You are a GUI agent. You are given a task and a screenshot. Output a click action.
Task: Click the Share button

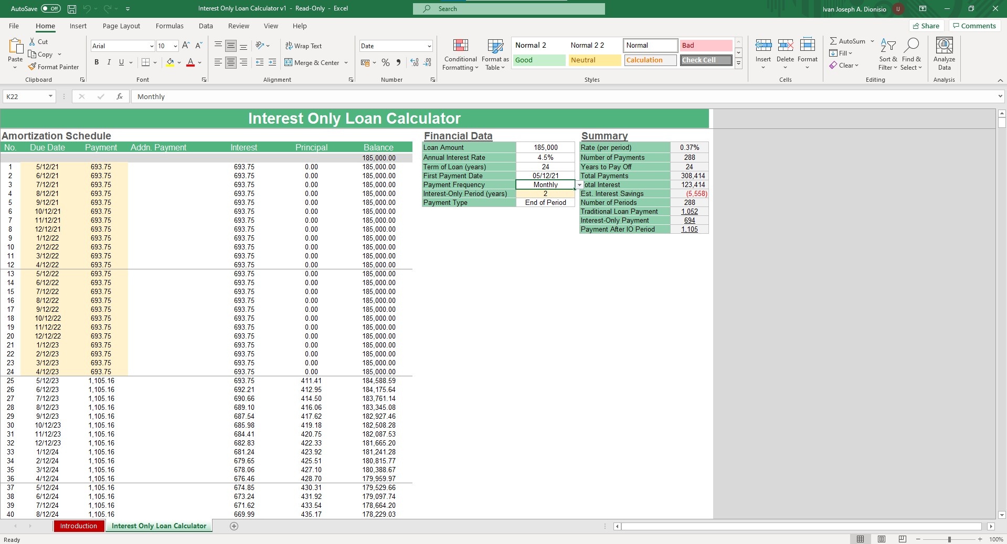(926, 26)
